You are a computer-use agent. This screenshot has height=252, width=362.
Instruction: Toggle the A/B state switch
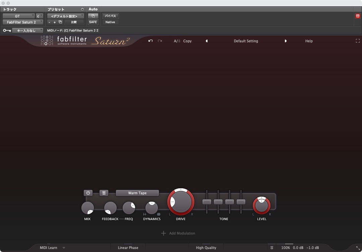point(177,41)
